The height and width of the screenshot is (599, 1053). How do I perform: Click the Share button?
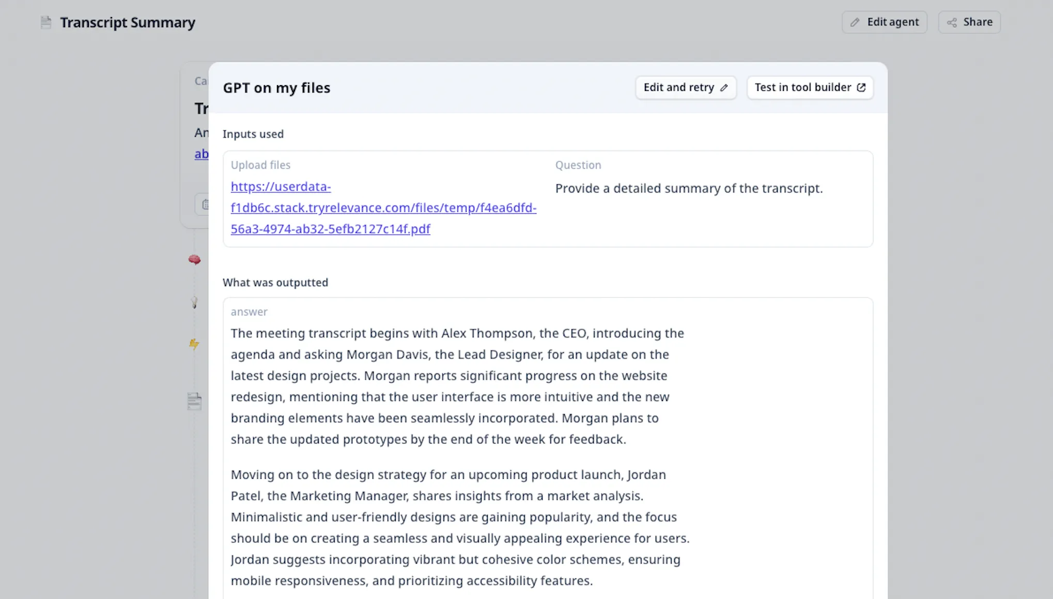(x=969, y=22)
